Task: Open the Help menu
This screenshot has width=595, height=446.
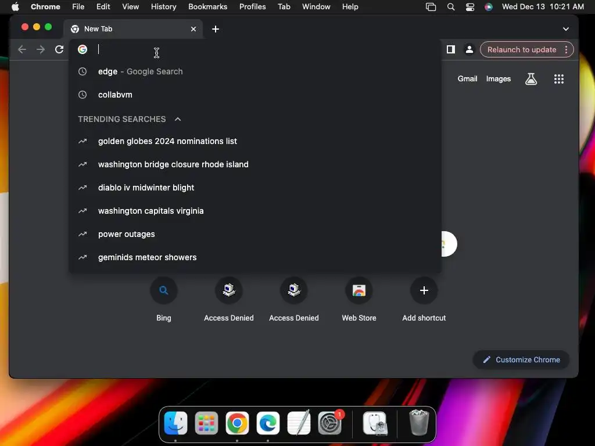Action: coord(350,6)
